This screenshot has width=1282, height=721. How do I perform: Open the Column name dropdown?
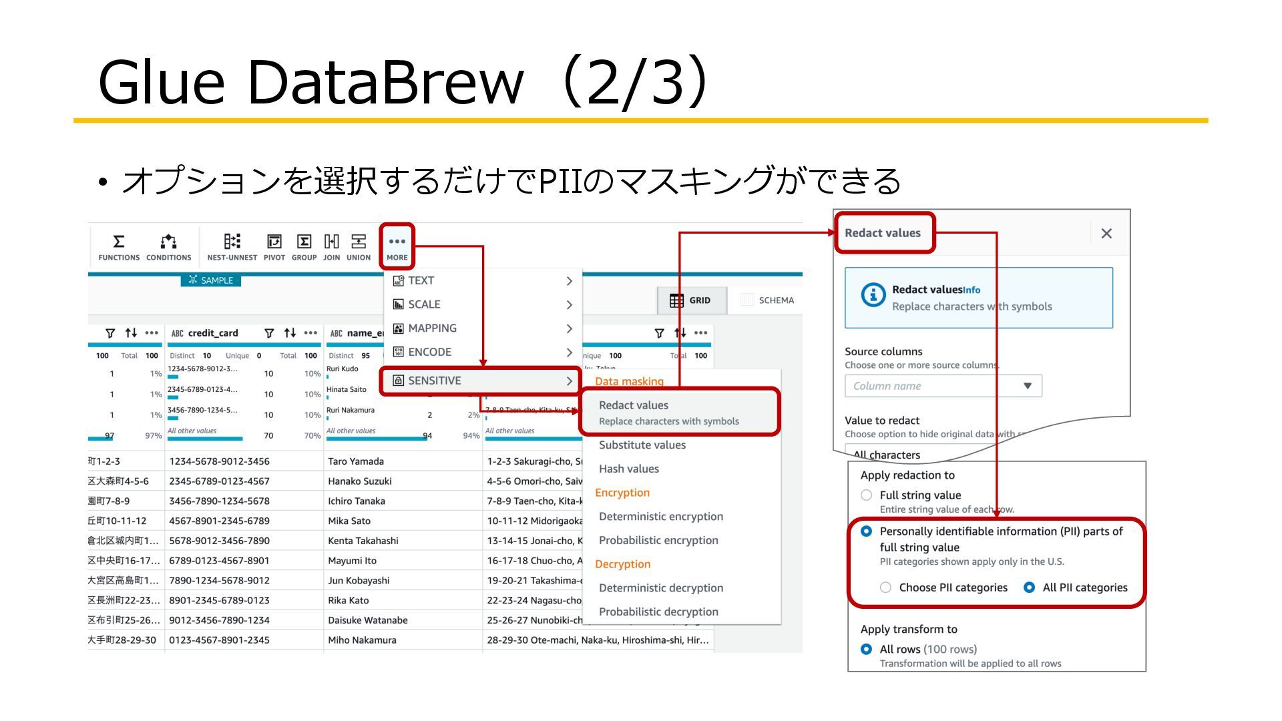tap(943, 386)
